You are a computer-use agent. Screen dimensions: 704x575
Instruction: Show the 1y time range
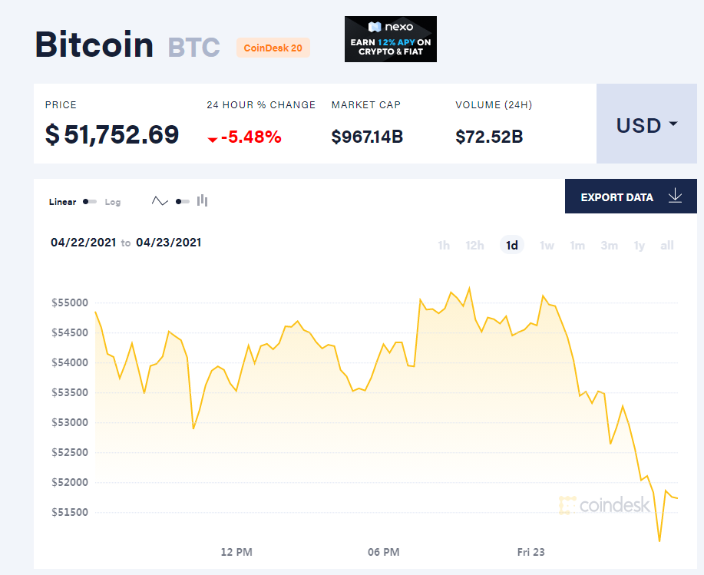pyautogui.click(x=640, y=246)
